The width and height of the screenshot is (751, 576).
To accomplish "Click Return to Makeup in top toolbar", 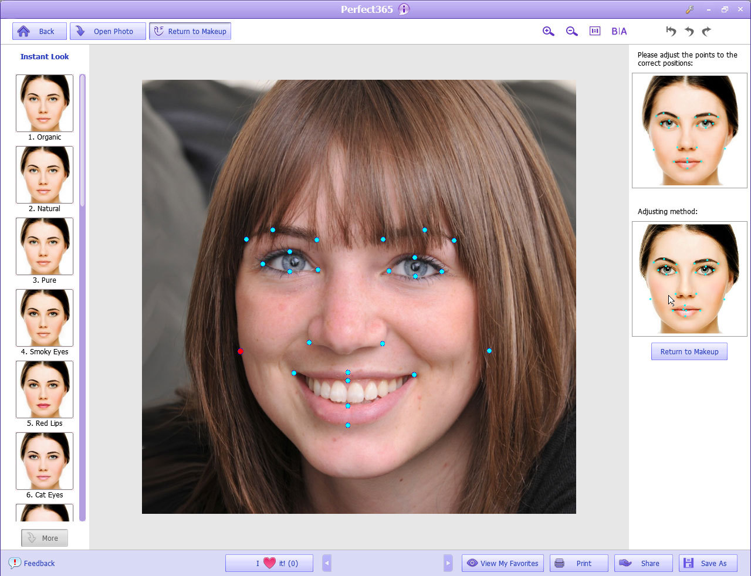I will click(190, 31).
